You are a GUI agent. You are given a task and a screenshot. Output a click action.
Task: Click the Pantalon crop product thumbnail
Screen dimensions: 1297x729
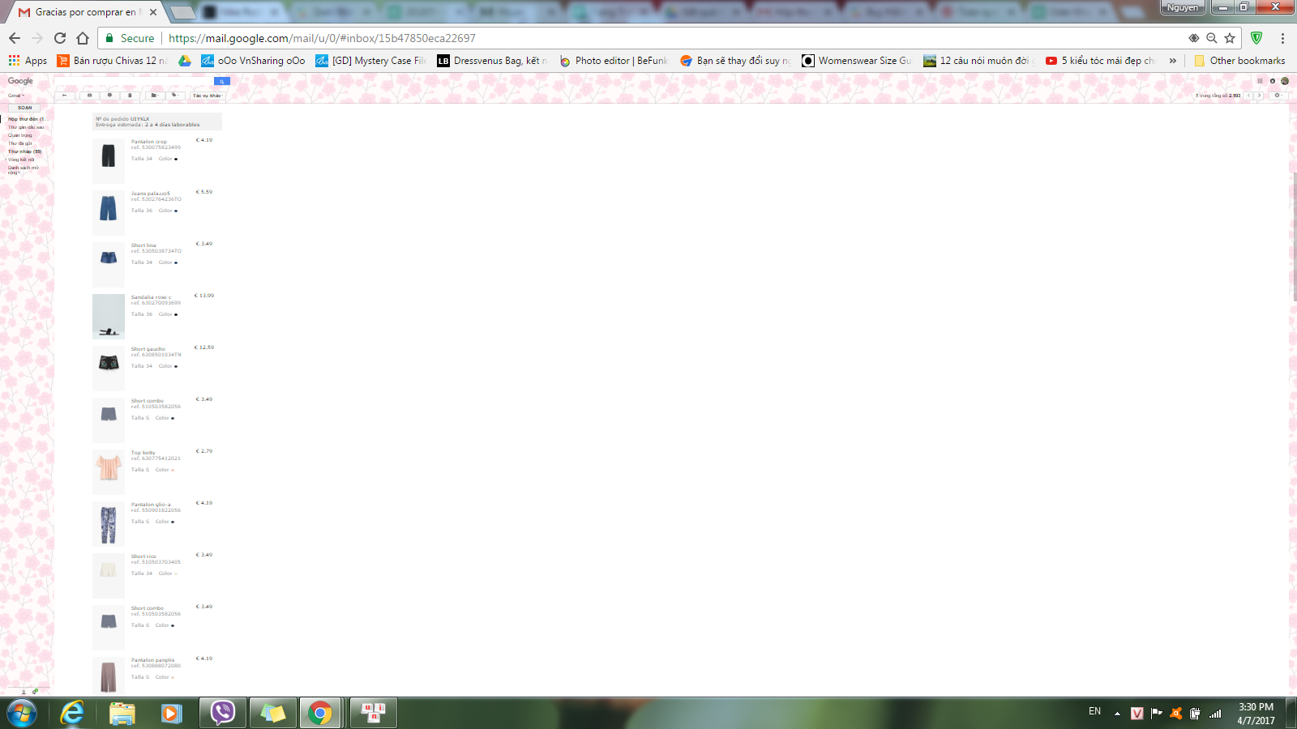coord(109,158)
